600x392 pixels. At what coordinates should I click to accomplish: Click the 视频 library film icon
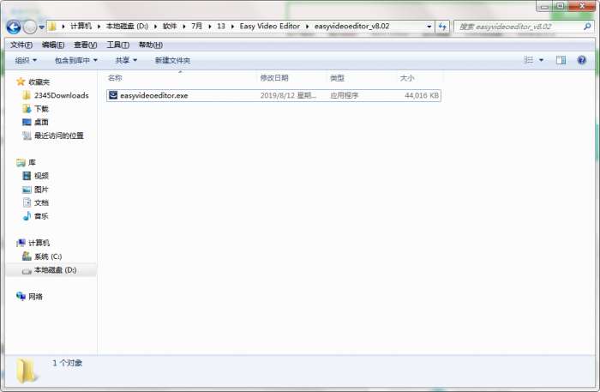pyautogui.click(x=27, y=176)
